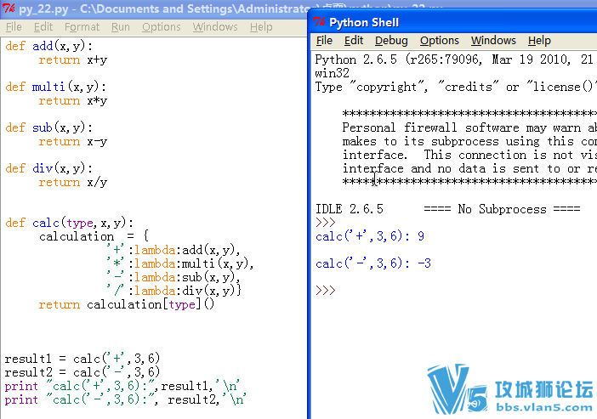The width and height of the screenshot is (597, 419).
Task: Click the "'+':lambda:add(x,y)," line
Action: (x=173, y=250)
